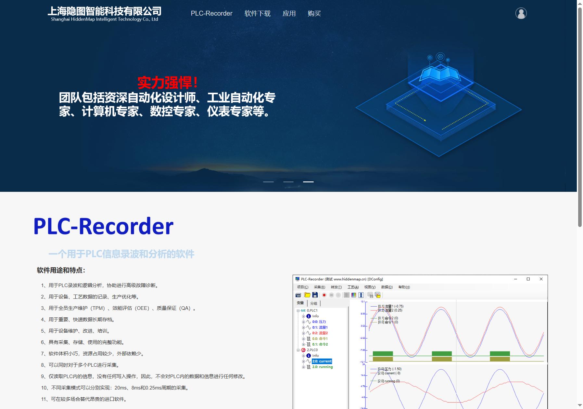
Task: Show the first carousel slide via indicator
Action: click(268, 182)
